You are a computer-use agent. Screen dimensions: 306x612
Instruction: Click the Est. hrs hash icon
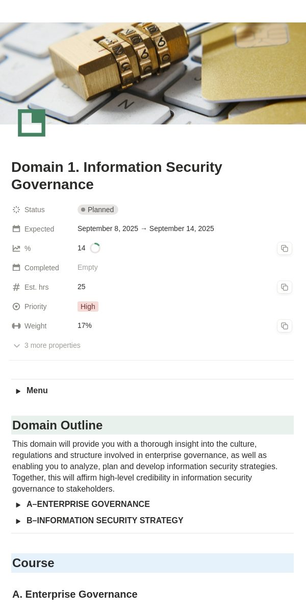click(16, 287)
